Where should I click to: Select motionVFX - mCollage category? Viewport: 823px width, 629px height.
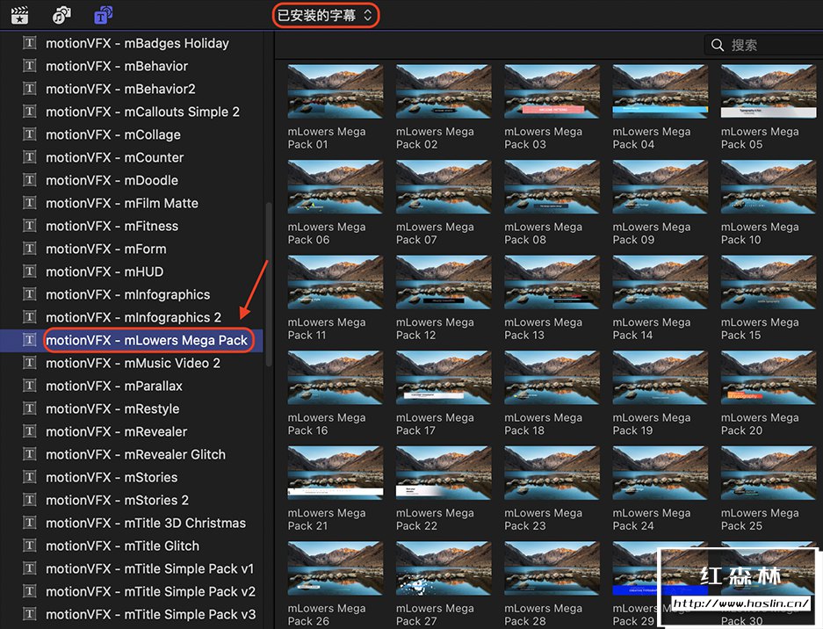point(131,134)
